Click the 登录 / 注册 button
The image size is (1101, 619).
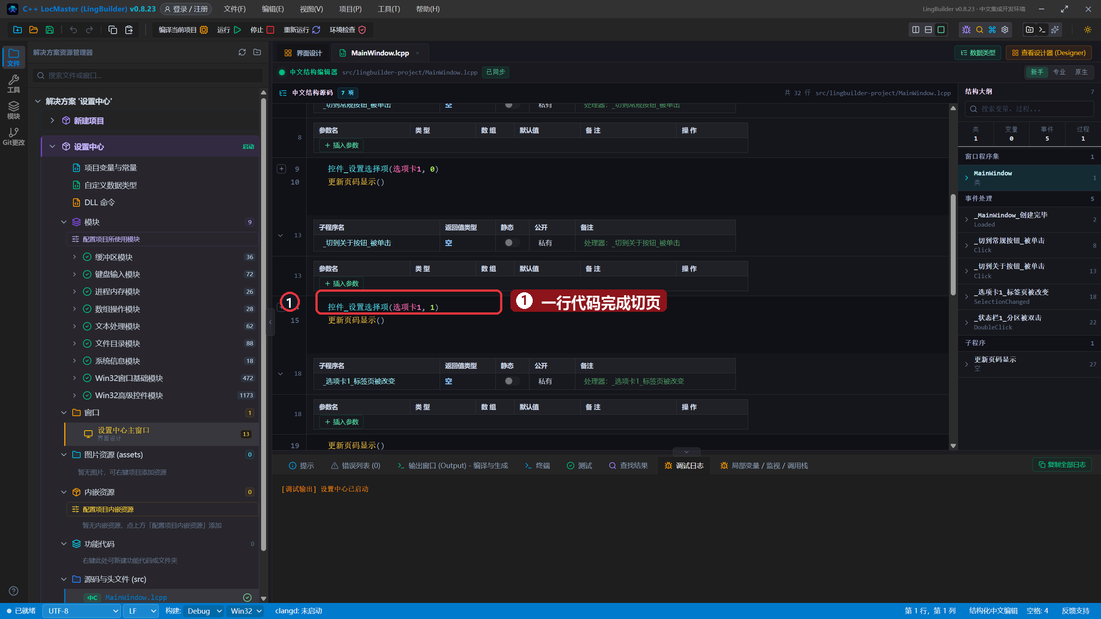point(186,9)
